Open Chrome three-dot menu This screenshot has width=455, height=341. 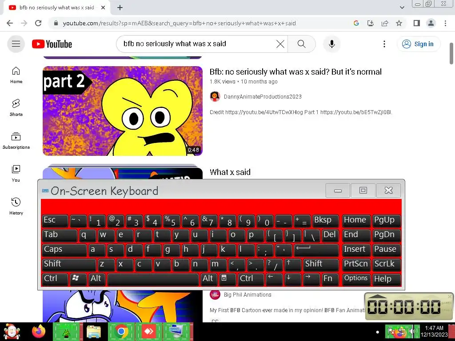pos(445,23)
